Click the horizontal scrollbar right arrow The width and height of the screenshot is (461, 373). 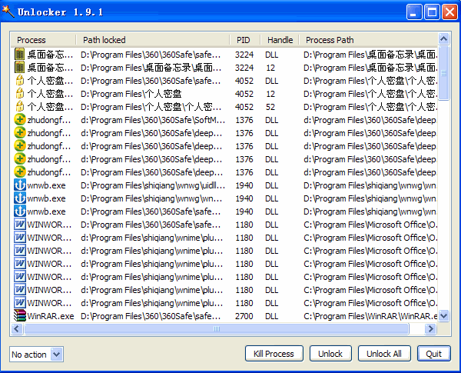click(431, 328)
